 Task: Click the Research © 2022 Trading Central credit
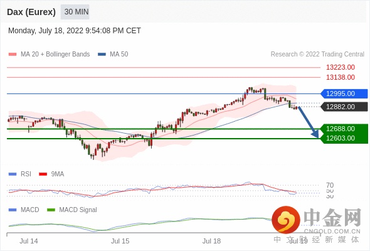click(317, 54)
